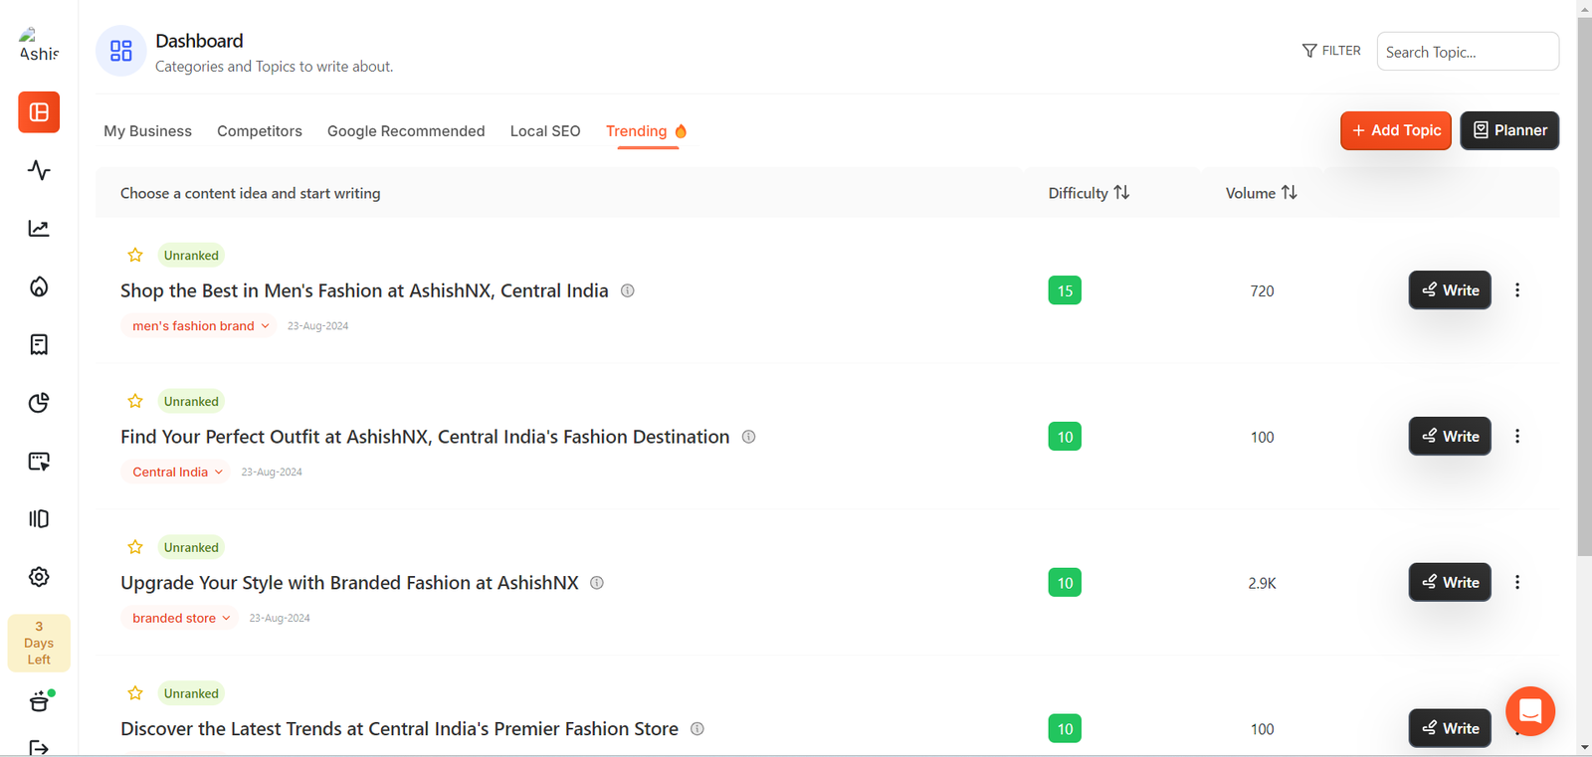Viewport: 1592px width, 757px height.
Task: Sort by Volume arrows icon
Action: (x=1290, y=193)
